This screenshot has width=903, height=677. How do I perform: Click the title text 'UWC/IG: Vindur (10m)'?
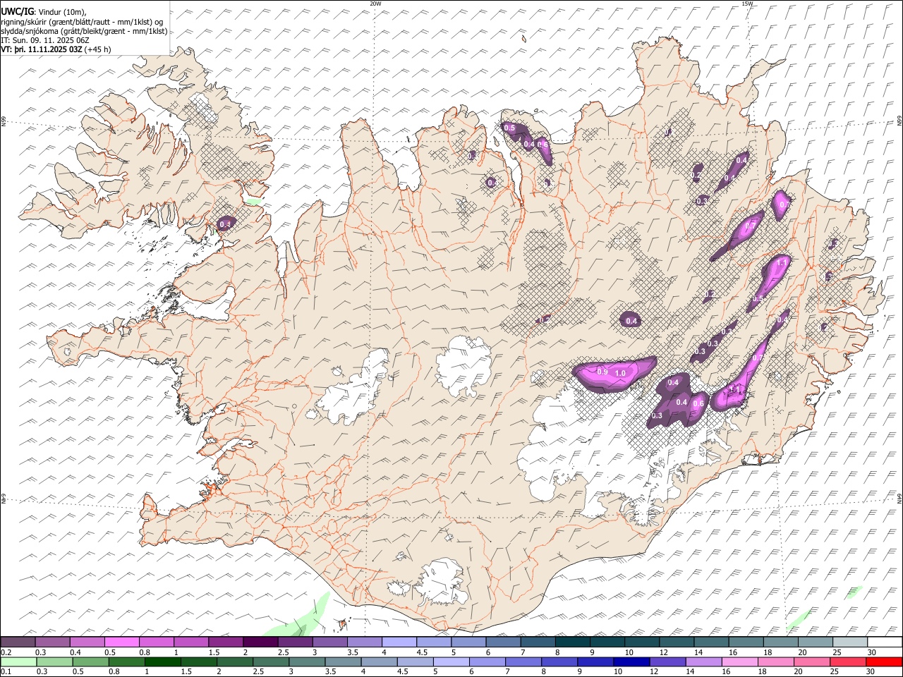click(x=44, y=11)
